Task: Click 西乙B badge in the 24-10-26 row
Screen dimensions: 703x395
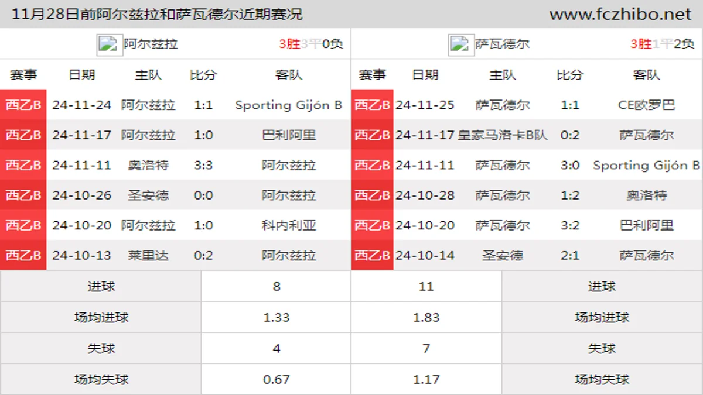Action: click(23, 195)
